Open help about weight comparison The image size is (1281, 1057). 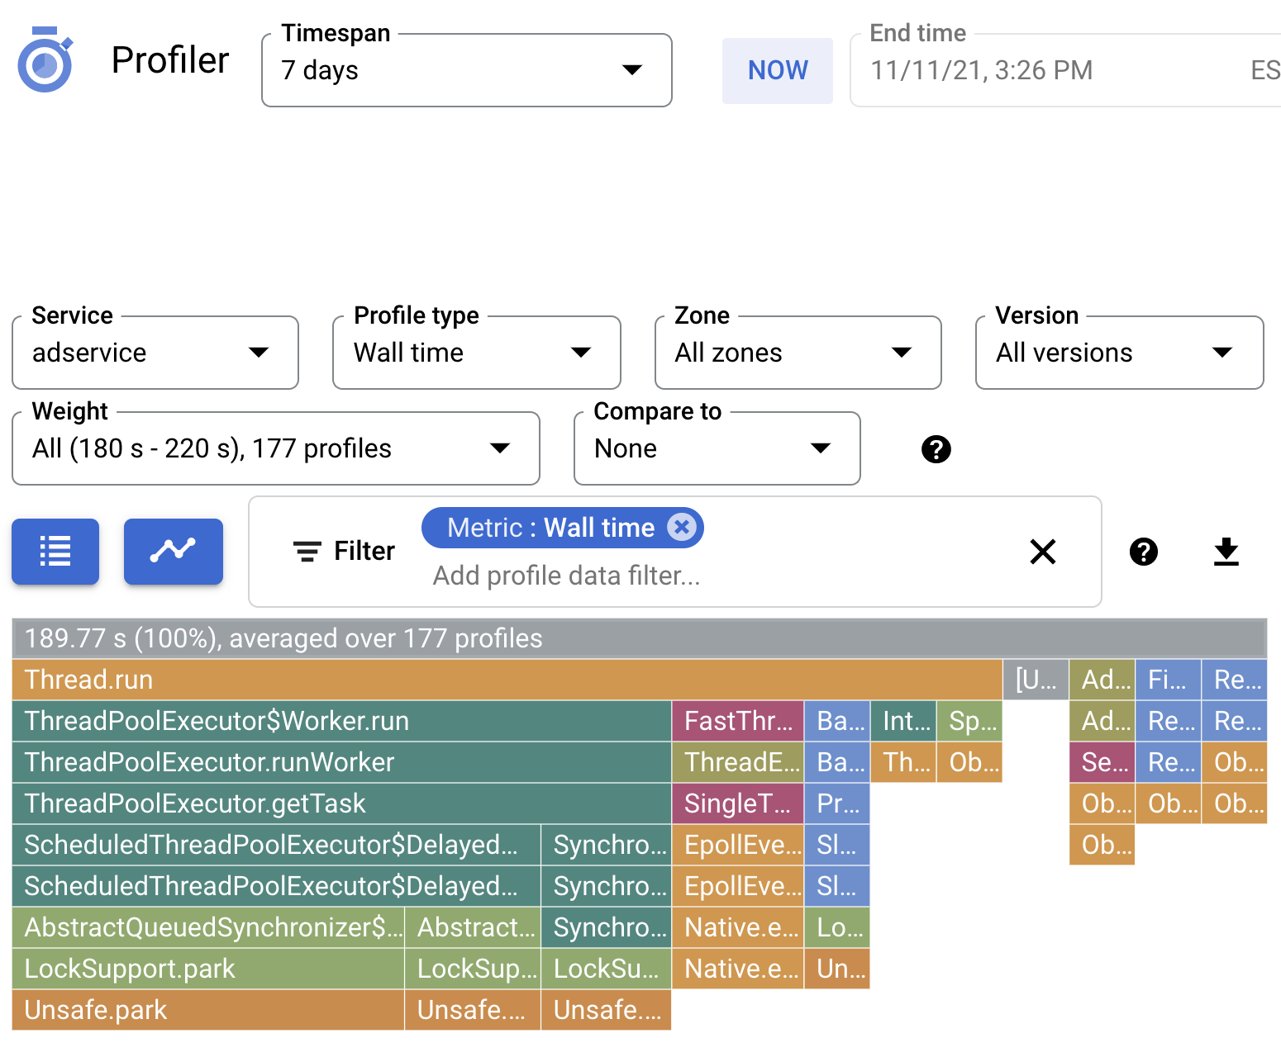click(936, 449)
